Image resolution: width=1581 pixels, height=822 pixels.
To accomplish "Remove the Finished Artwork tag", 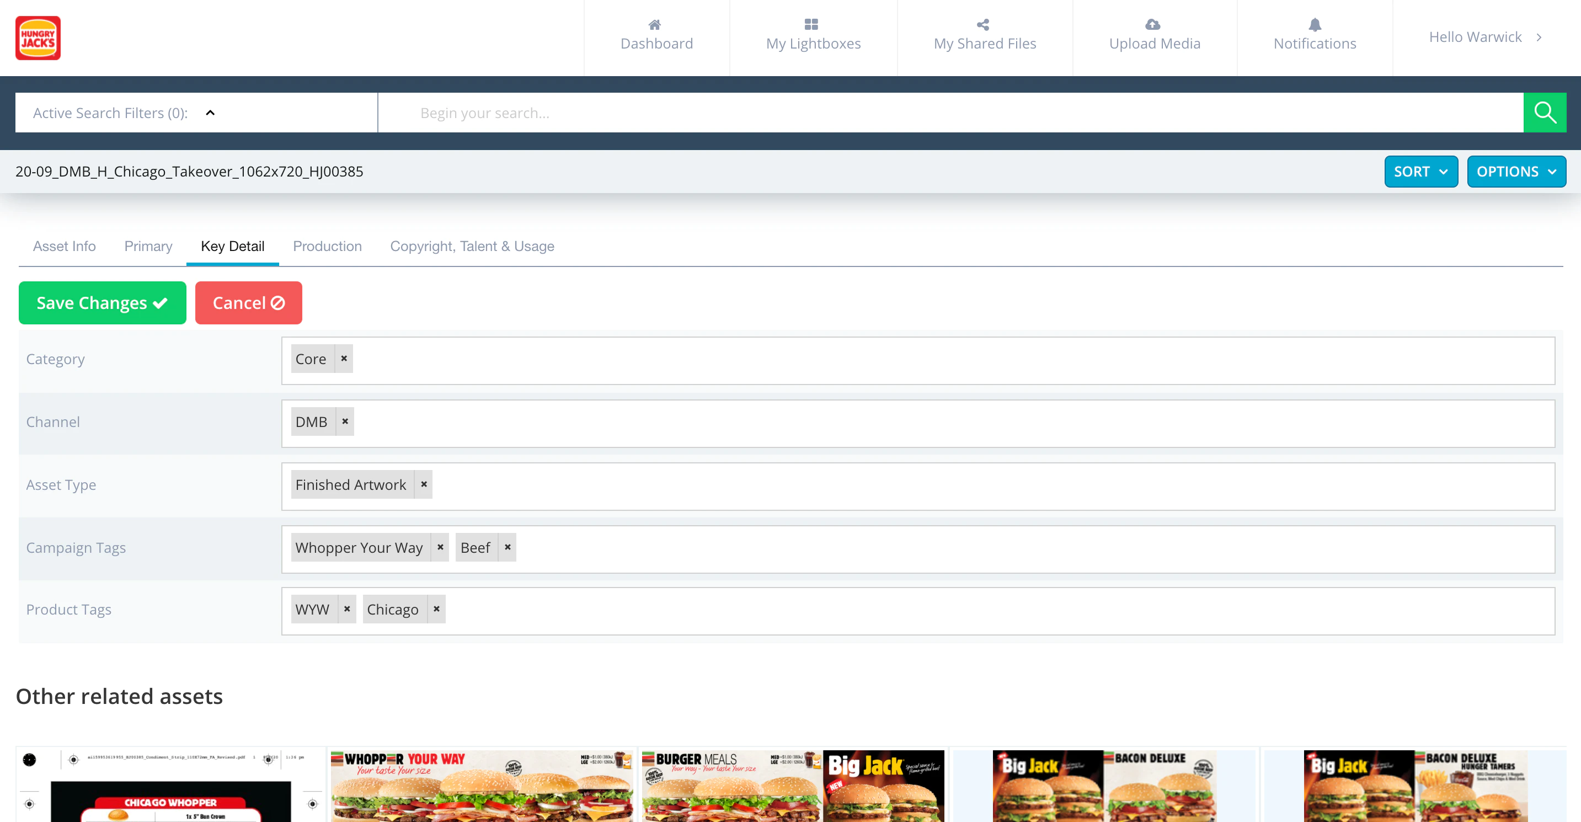I will click(x=424, y=484).
